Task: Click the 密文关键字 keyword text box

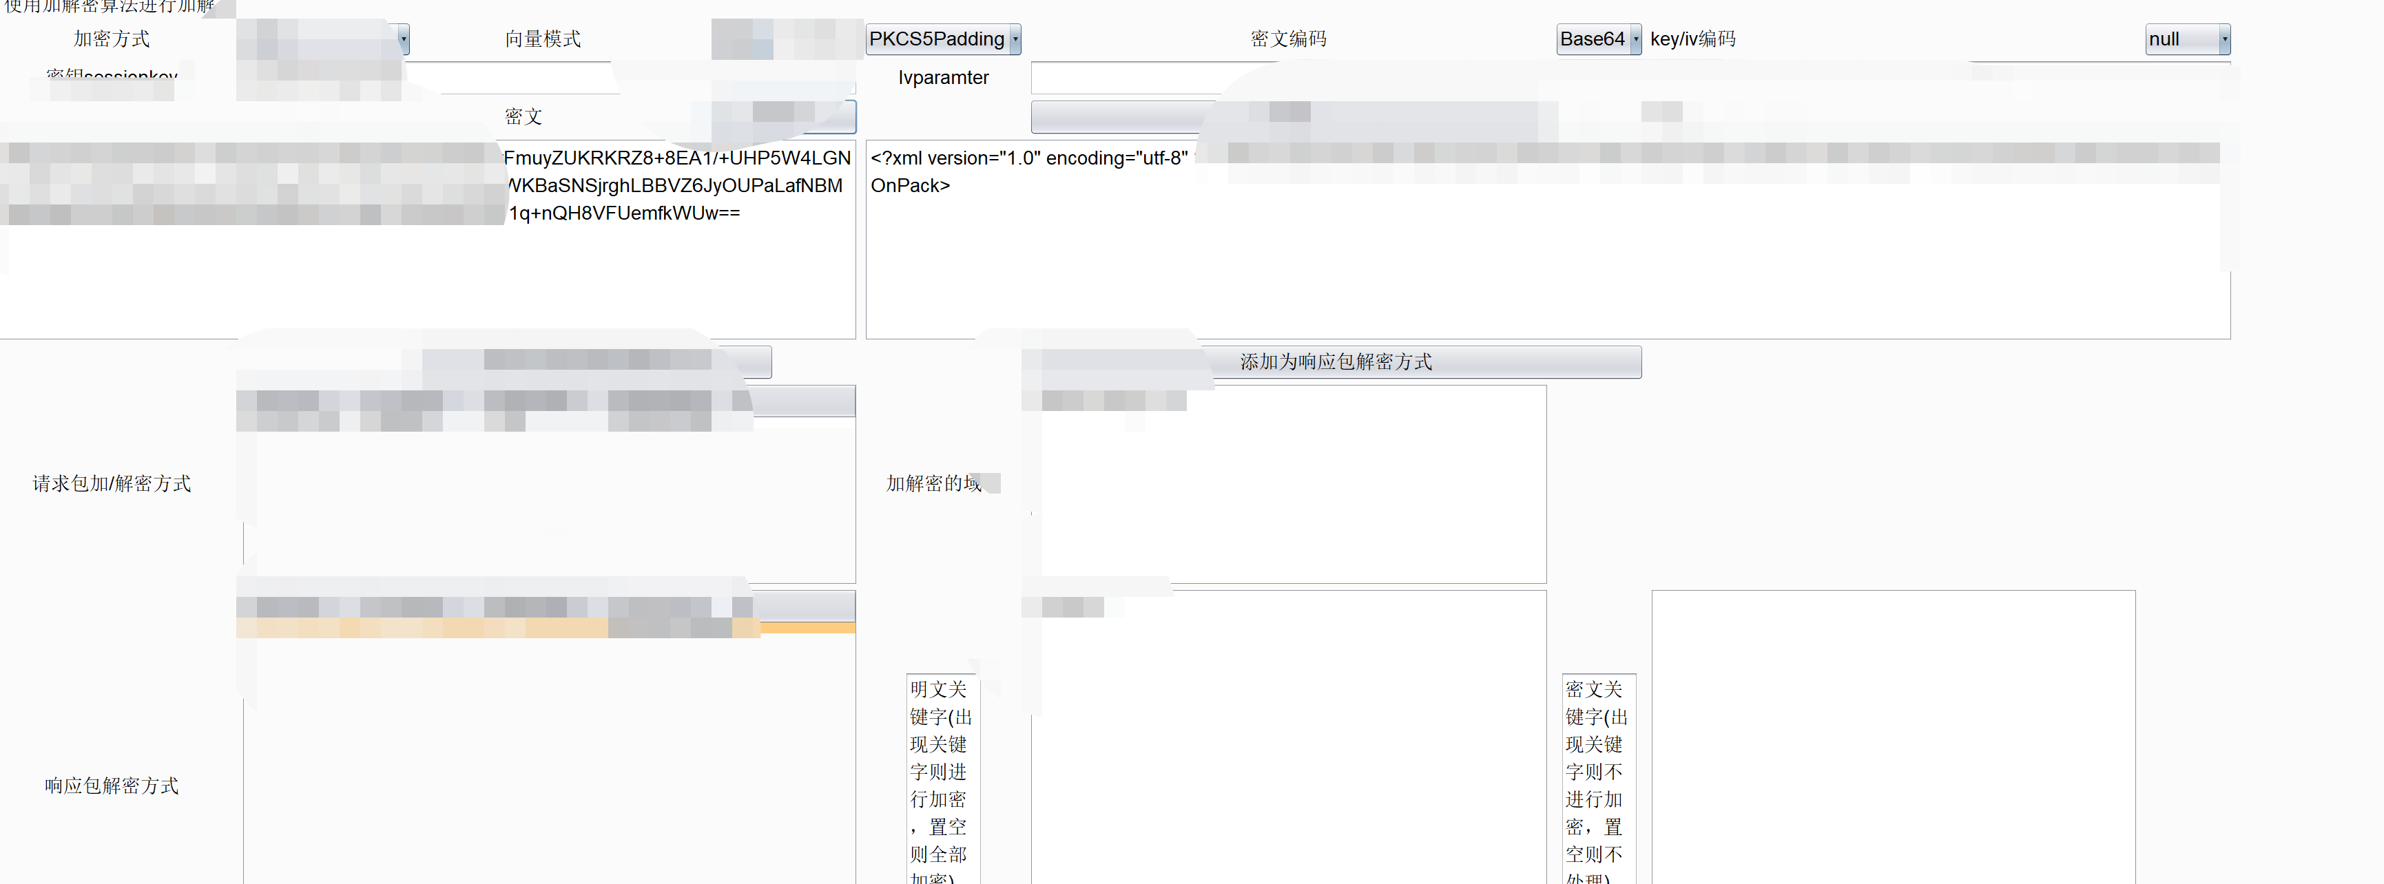Action: click(1894, 737)
